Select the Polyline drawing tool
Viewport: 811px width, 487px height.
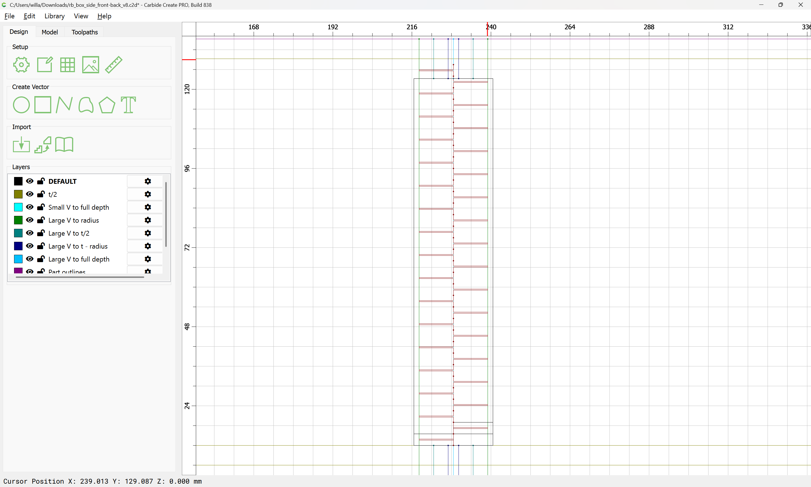pyautogui.click(x=64, y=105)
